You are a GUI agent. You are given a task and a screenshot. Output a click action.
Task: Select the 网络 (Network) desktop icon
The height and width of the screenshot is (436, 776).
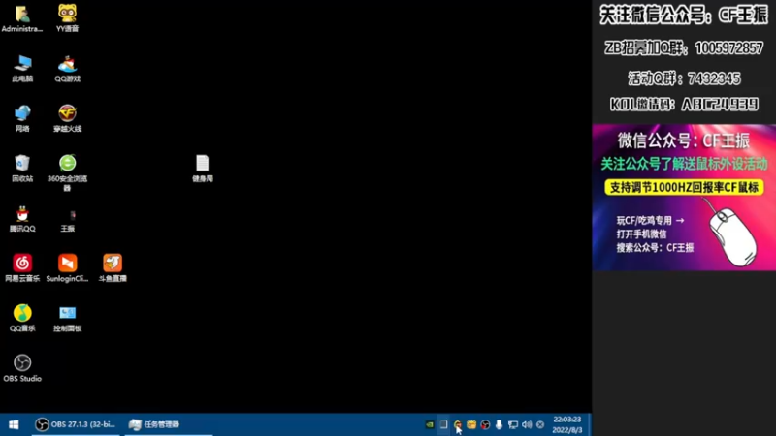[x=22, y=118]
